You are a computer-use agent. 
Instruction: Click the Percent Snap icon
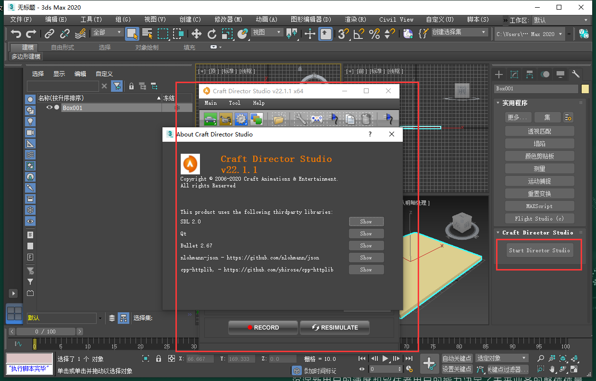374,34
